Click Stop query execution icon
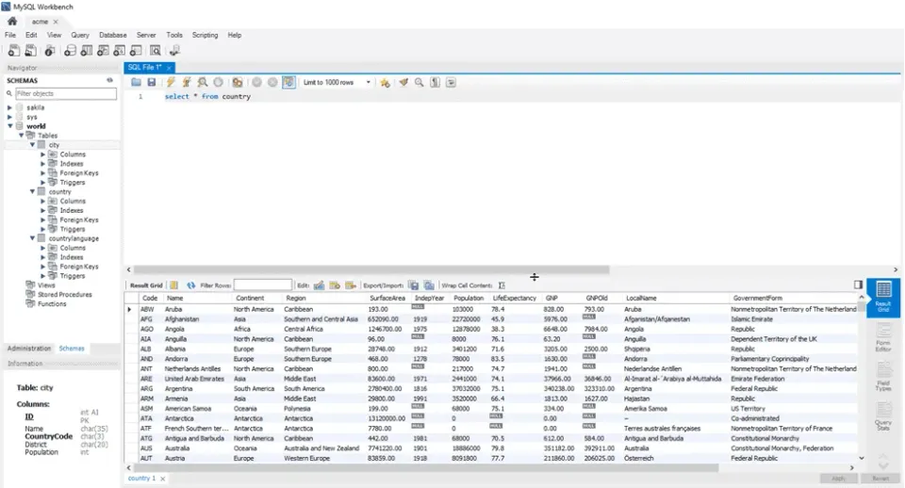This screenshot has width=905, height=488. (218, 83)
